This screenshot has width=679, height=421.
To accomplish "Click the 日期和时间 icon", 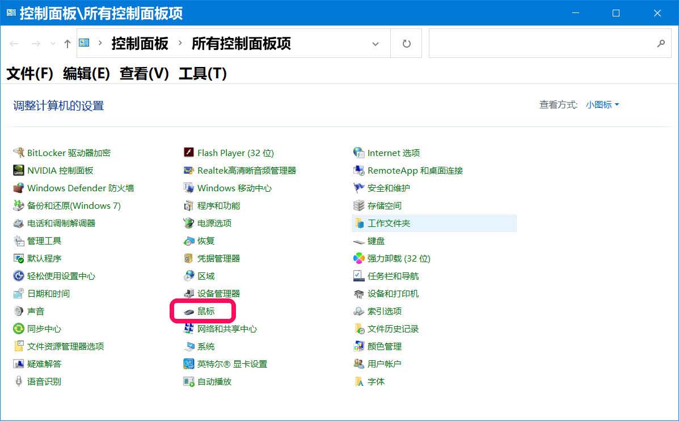I will coord(19,294).
